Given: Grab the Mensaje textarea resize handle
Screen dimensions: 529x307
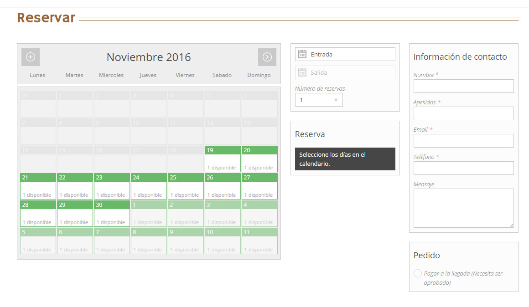Looking at the screenshot, I should click(512, 225).
